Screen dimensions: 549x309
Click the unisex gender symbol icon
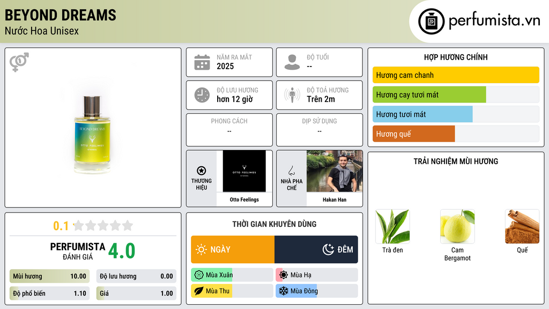[x=19, y=62]
